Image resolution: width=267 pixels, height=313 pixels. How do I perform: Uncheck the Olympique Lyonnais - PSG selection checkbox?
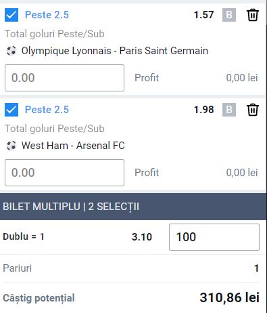(x=11, y=15)
